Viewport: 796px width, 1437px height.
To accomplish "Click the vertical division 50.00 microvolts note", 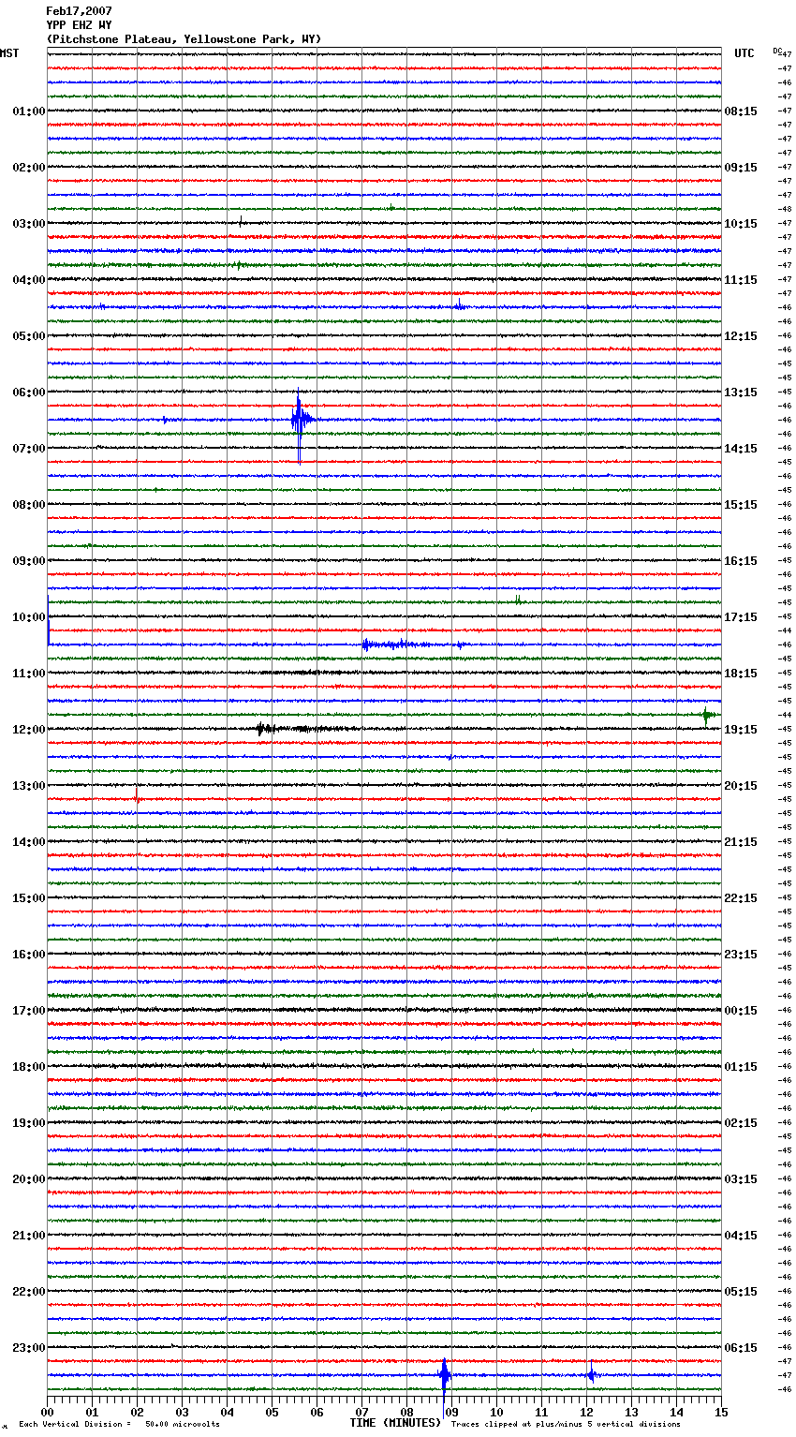I will click(x=120, y=1425).
